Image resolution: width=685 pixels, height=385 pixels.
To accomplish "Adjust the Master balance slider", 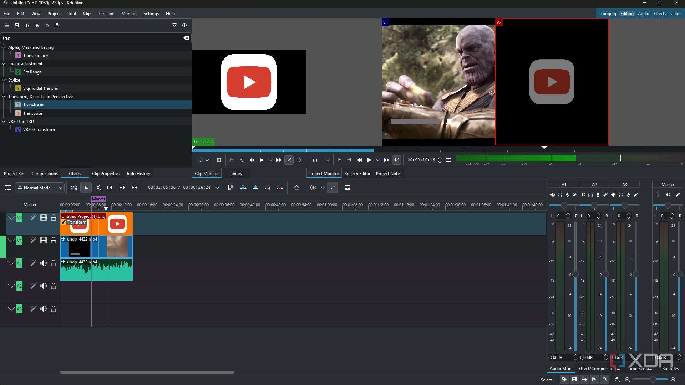I will click(668, 205).
